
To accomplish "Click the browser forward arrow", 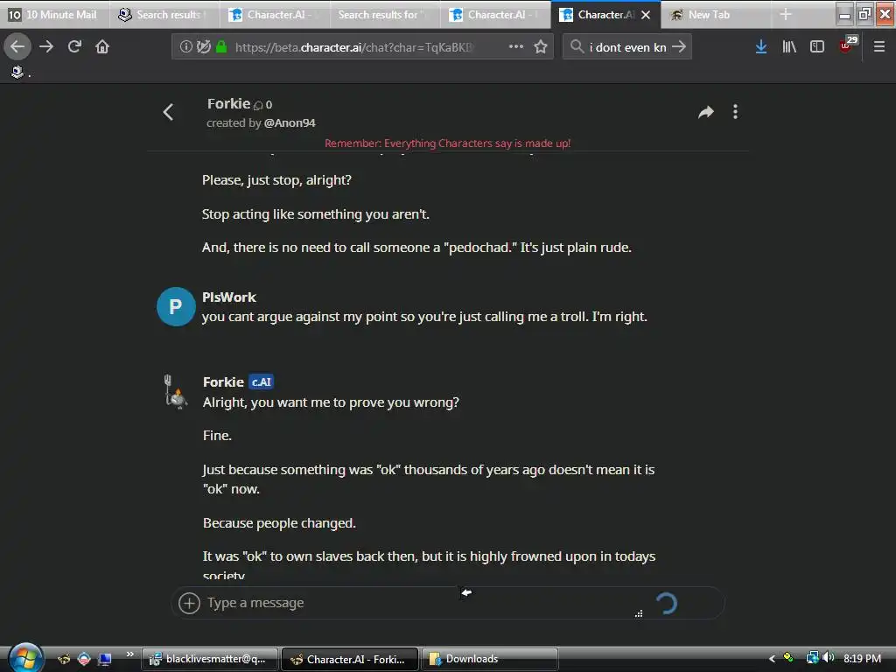I will pos(46,47).
